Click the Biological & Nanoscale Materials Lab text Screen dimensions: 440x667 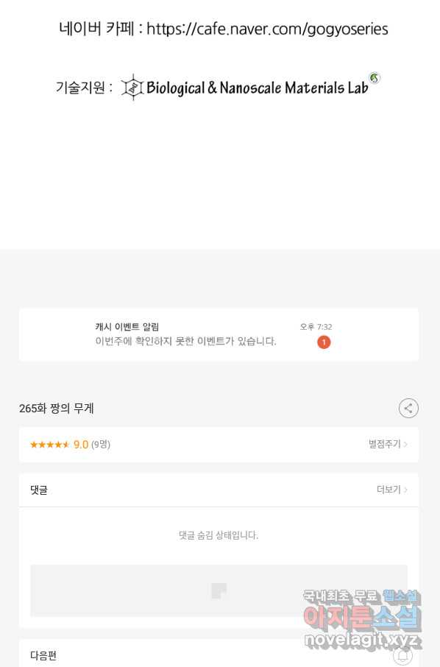pos(258,88)
